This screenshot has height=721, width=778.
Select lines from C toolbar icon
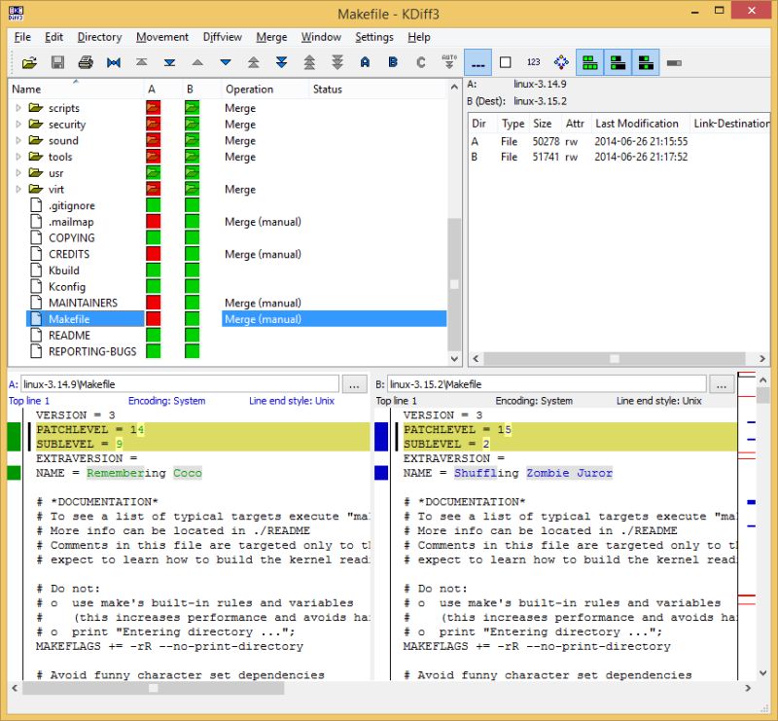pyautogui.click(x=421, y=62)
